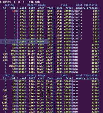Viewport: 103px width, 113px height.
Task: Click the first compiz process entry
Action: (78, 11)
